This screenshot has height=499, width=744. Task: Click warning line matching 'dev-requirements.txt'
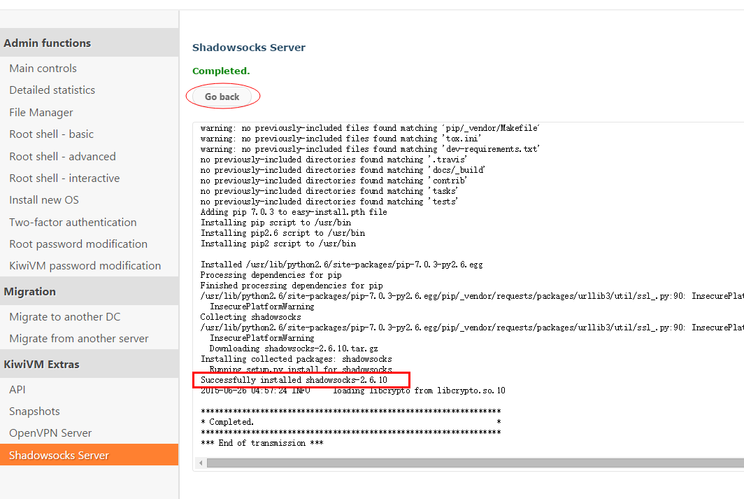point(370,148)
